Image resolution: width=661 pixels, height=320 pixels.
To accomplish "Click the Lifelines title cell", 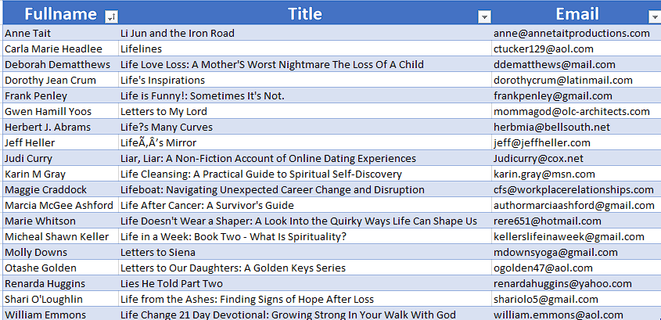I will click(x=305, y=49).
